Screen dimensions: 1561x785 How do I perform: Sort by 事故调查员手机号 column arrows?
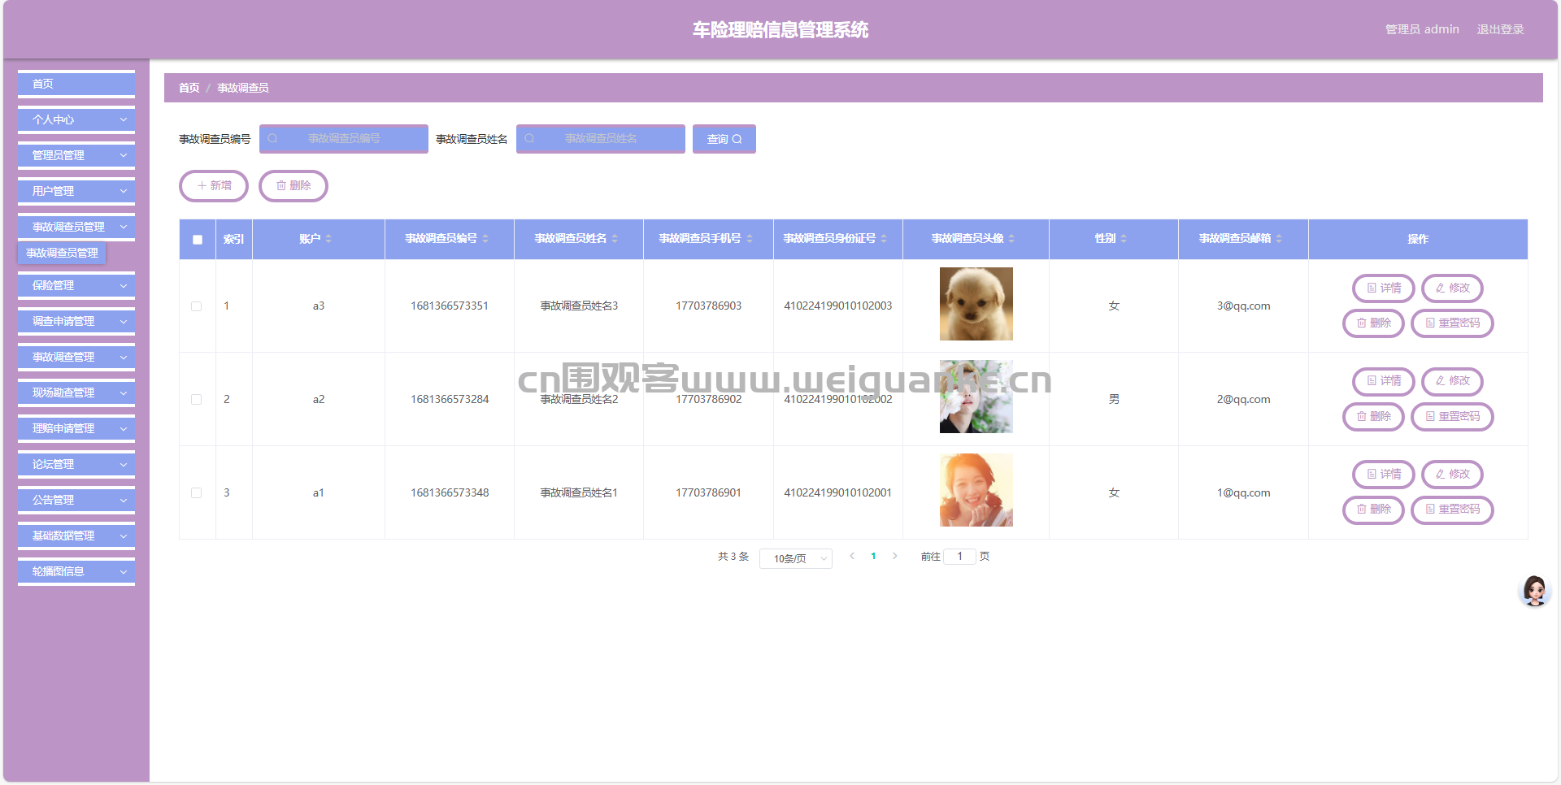coord(750,239)
